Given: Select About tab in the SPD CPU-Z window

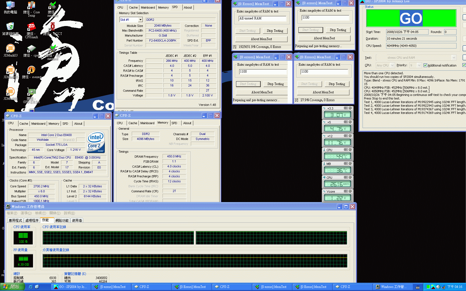Looking at the screenshot, I should (188, 7).
